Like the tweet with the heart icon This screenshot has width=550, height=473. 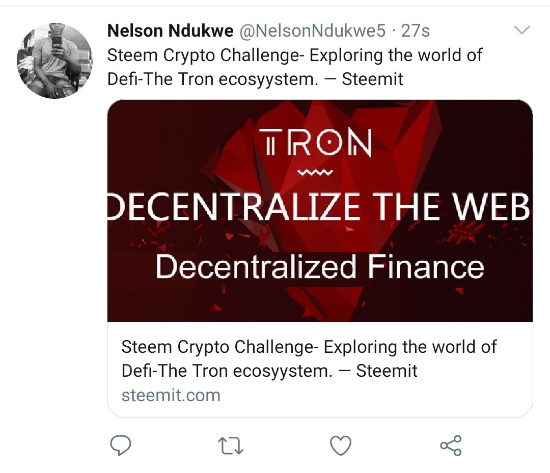pos(341,446)
